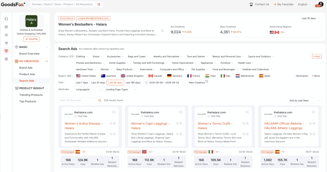Click the envelope icon on Women's Tennis Outfit card

pos(247,112)
